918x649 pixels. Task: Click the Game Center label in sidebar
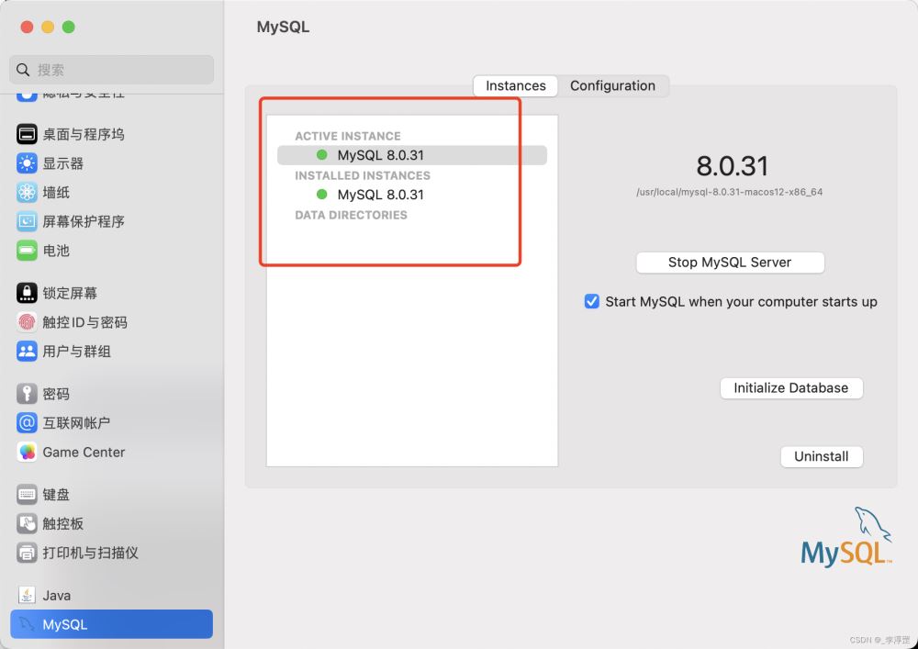point(84,452)
